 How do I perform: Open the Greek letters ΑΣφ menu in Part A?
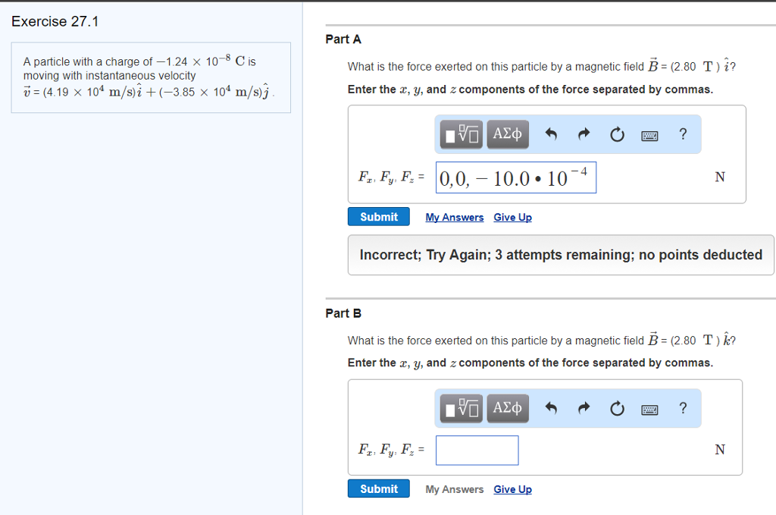(507, 134)
